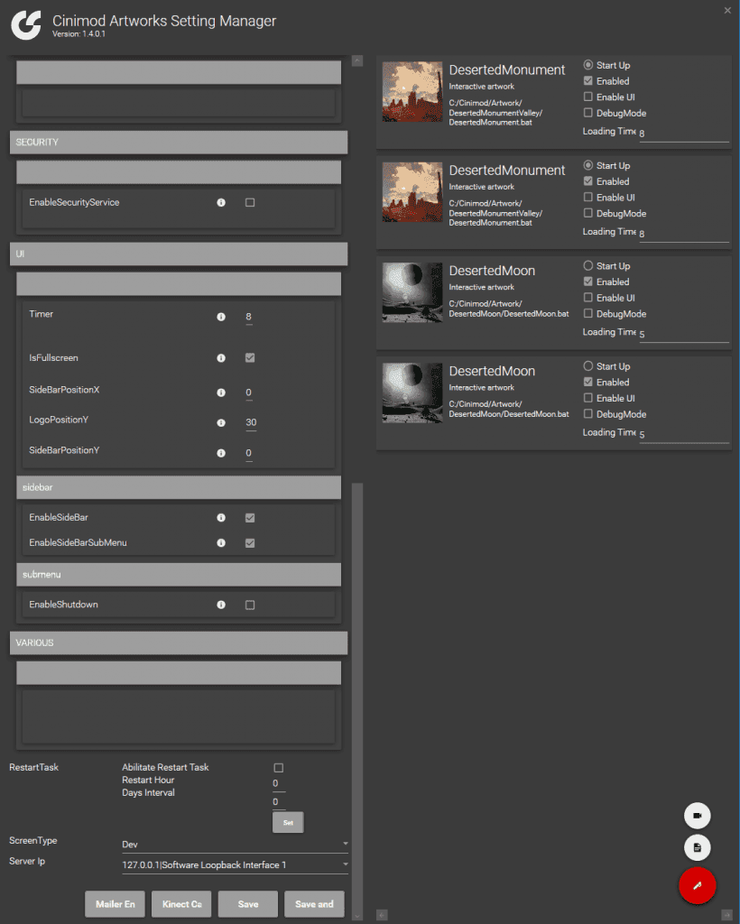This screenshot has width=740, height=924.
Task: Uncheck Enabled on second DesertedMonument card
Action: tap(588, 180)
